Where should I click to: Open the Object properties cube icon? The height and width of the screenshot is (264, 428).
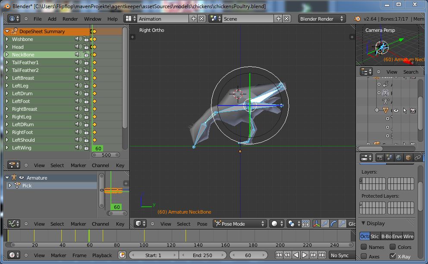tap(408, 158)
